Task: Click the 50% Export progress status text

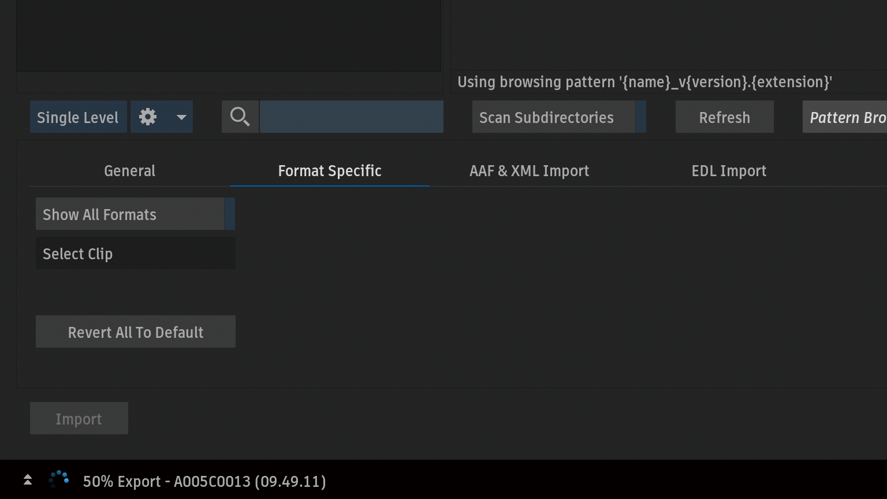Action: [x=204, y=481]
